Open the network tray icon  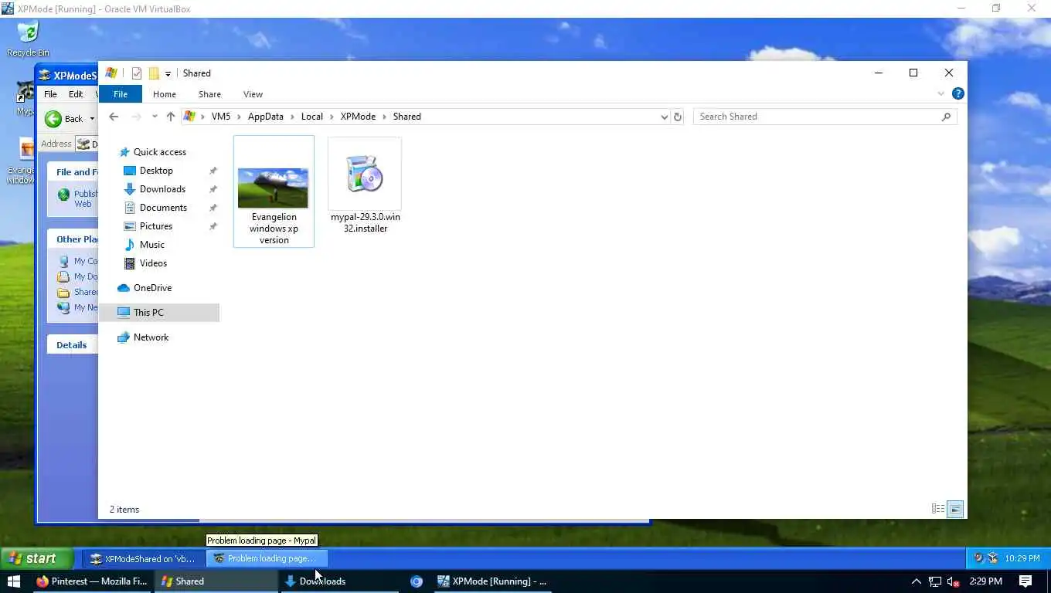(x=935, y=581)
